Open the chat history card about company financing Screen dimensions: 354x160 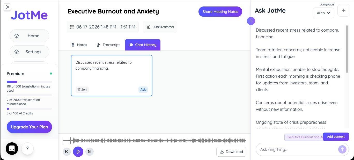(112, 75)
